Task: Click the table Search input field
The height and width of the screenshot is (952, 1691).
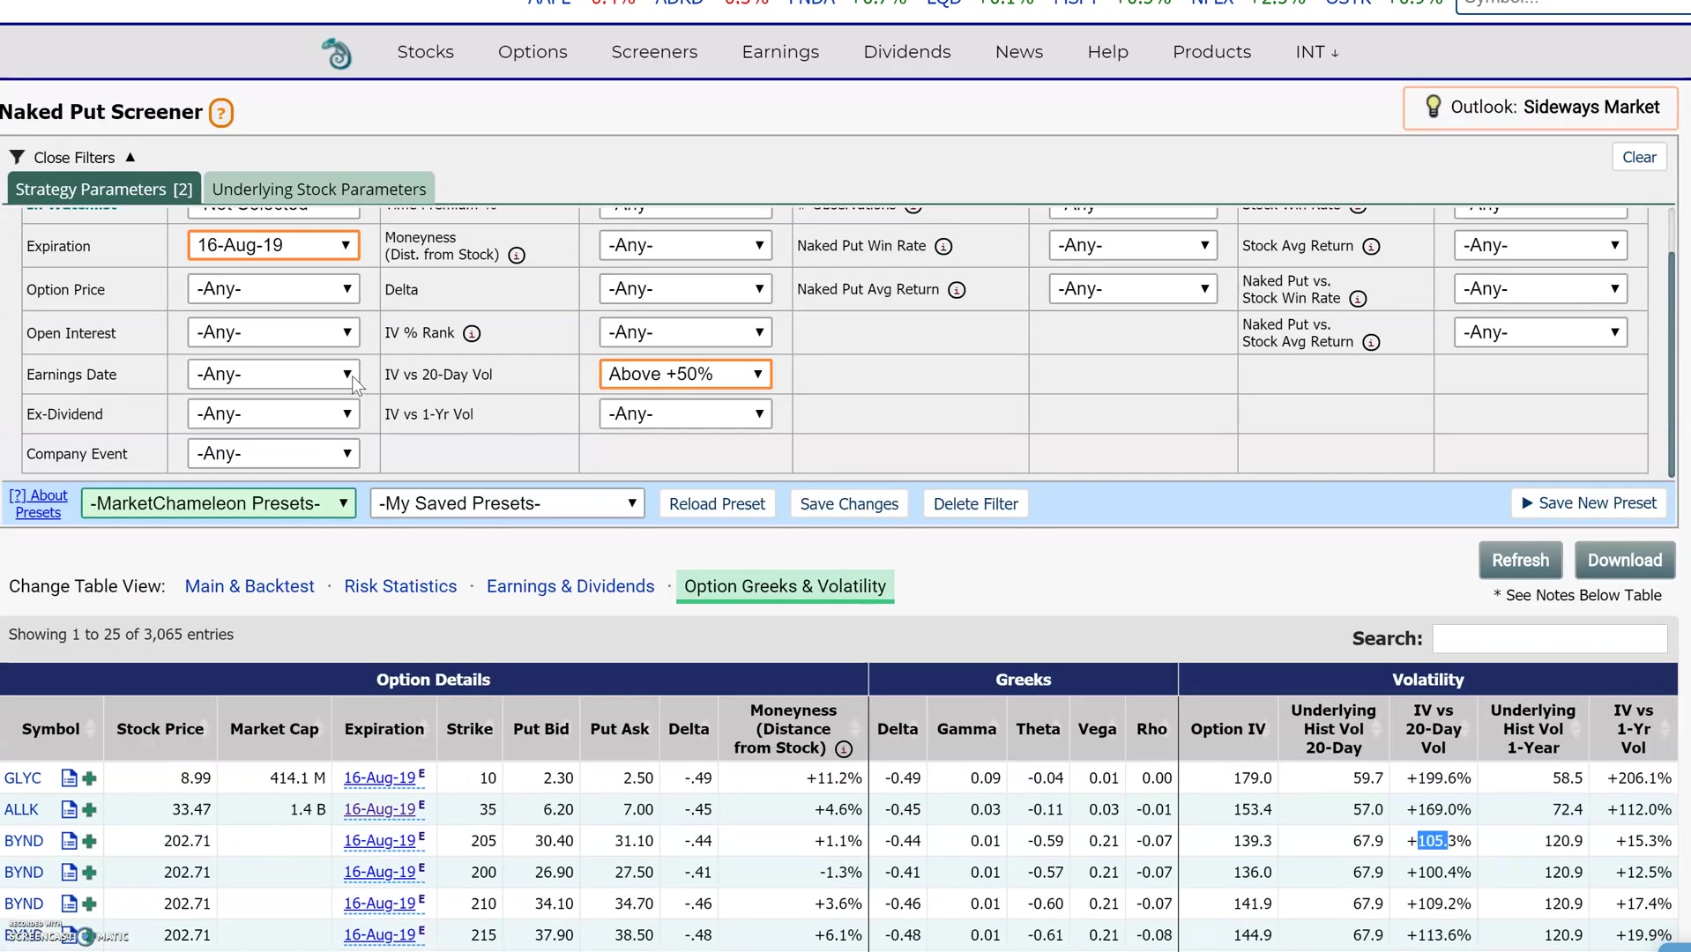Action: (1549, 639)
